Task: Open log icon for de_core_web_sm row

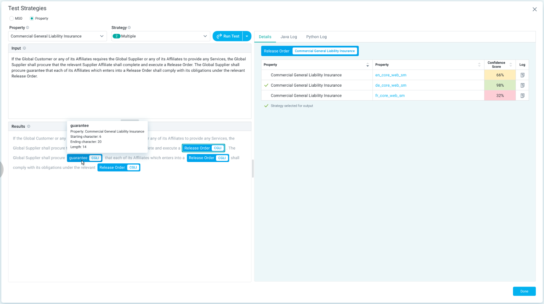Action: pyautogui.click(x=522, y=85)
